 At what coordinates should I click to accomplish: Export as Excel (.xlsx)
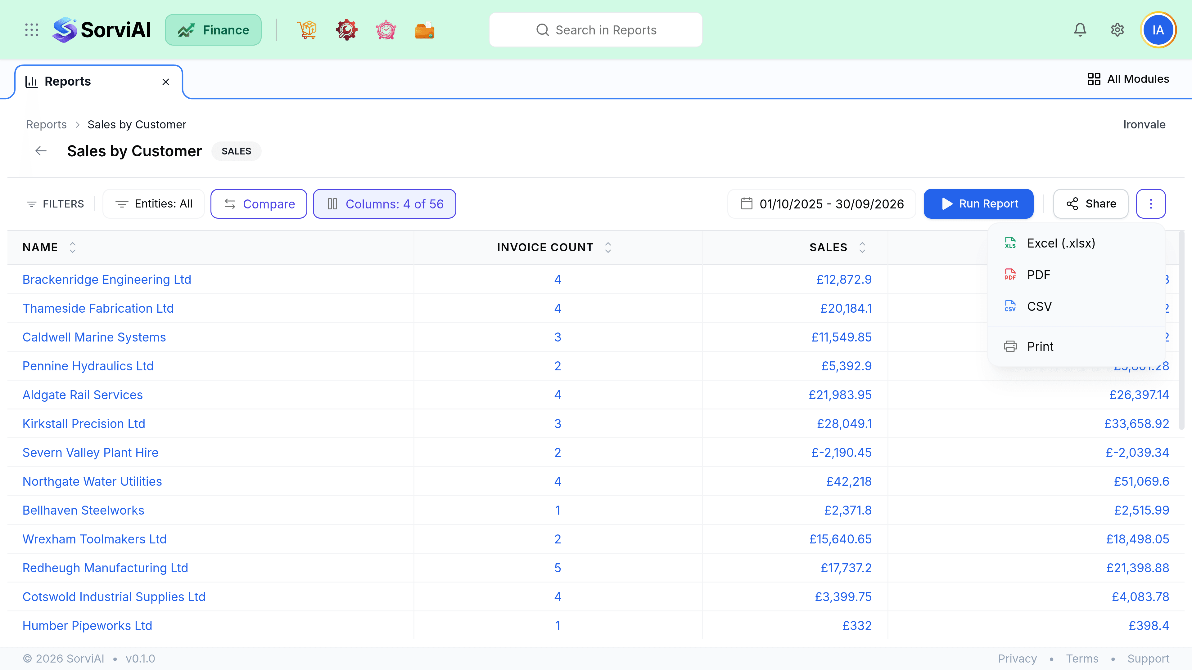(1076, 243)
